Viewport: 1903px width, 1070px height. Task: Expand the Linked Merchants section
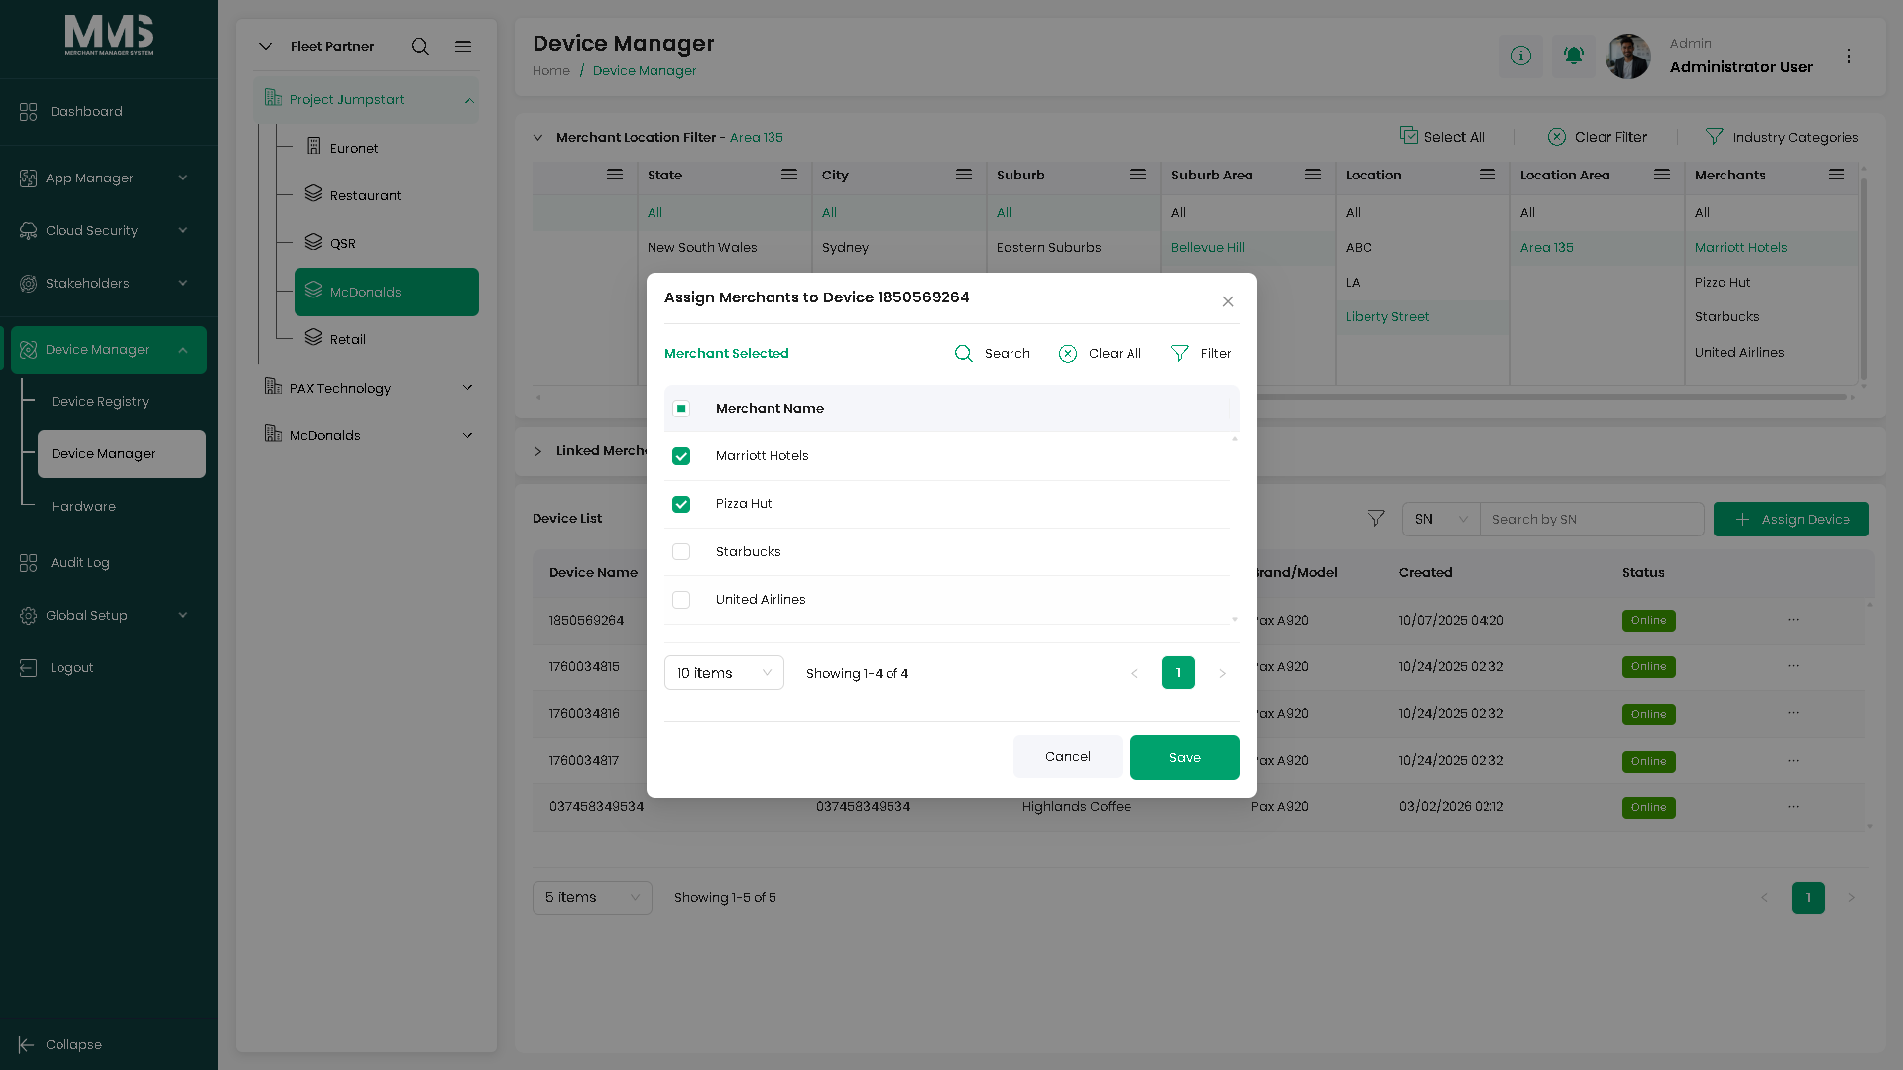pos(537,451)
